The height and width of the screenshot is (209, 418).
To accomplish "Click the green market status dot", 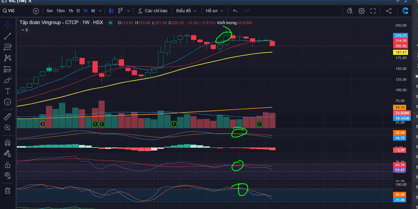I will click(x=110, y=23).
